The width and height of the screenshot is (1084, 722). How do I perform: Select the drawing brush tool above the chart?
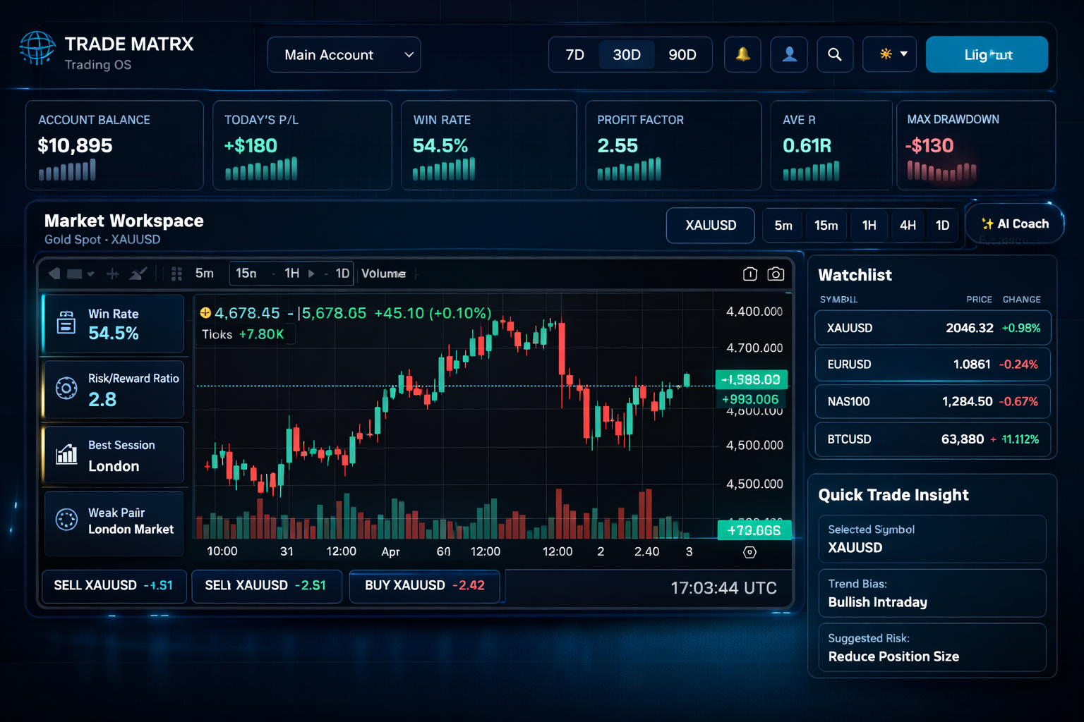click(138, 273)
